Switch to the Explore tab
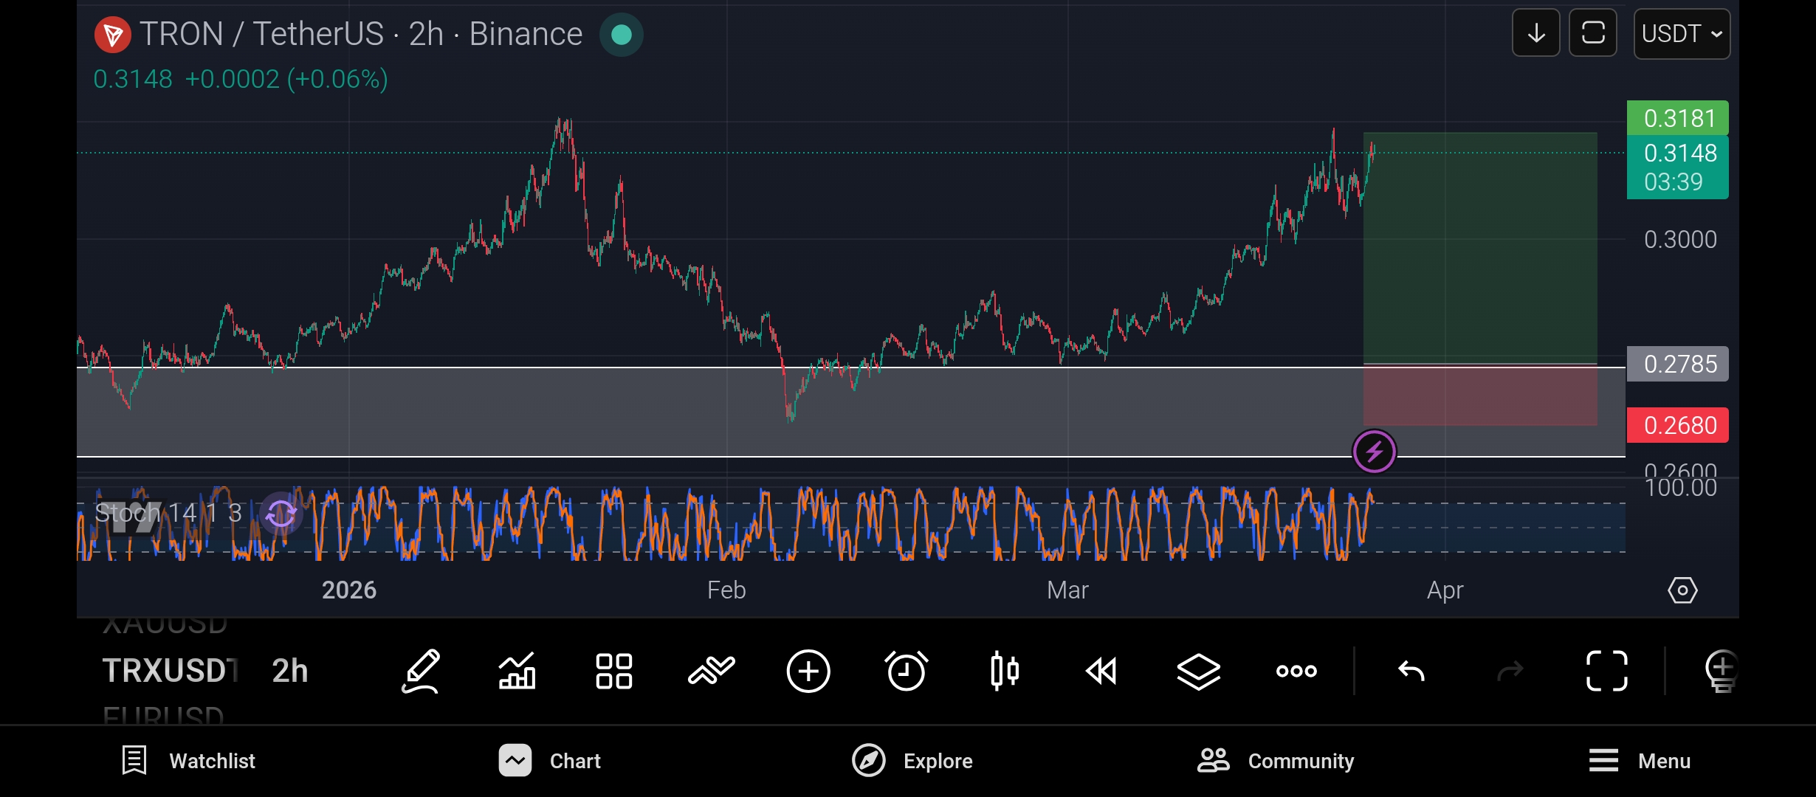The width and height of the screenshot is (1816, 797). [x=912, y=761]
